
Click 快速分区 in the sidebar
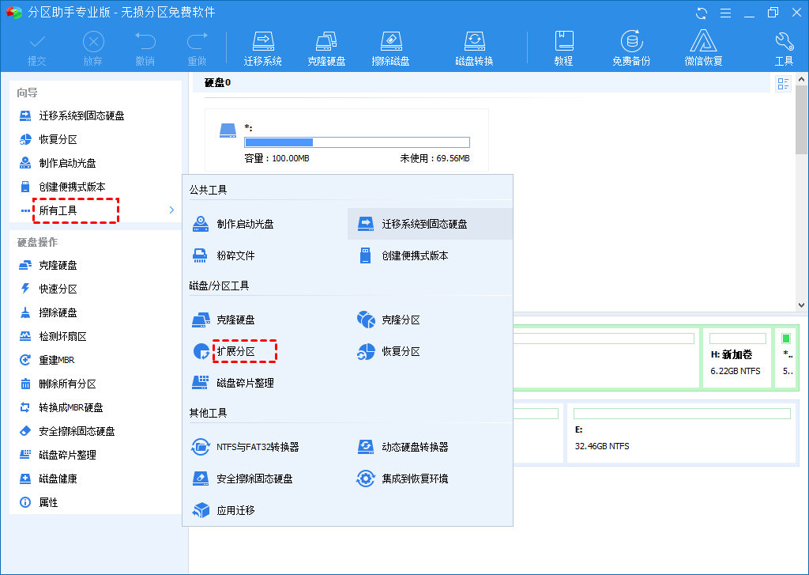pyautogui.click(x=58, y=289)
